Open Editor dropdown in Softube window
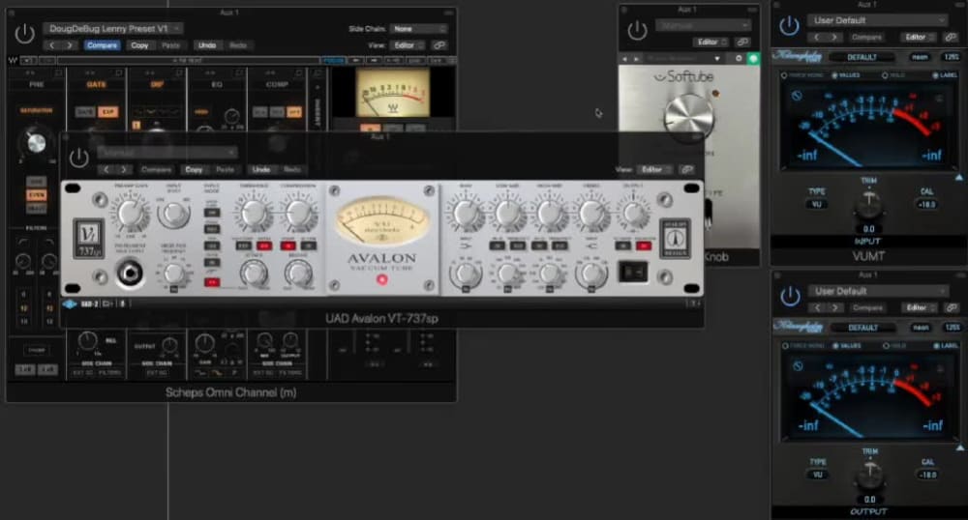This screenshot has height=520, width=968. 711,42
